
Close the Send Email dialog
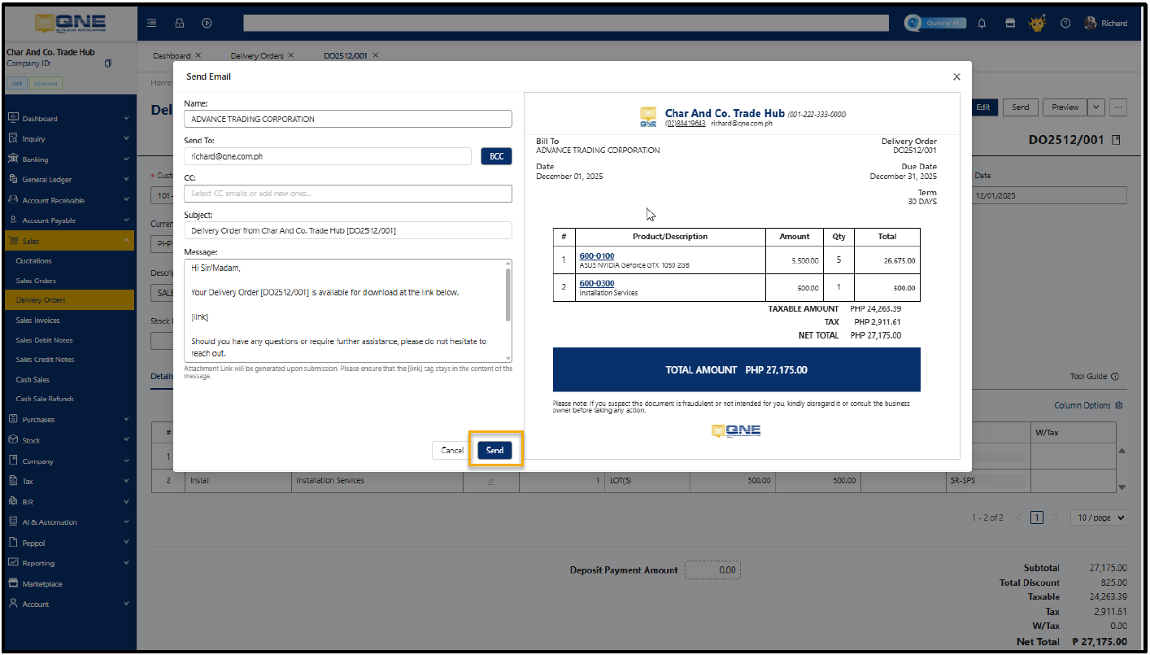click(956, 76)
